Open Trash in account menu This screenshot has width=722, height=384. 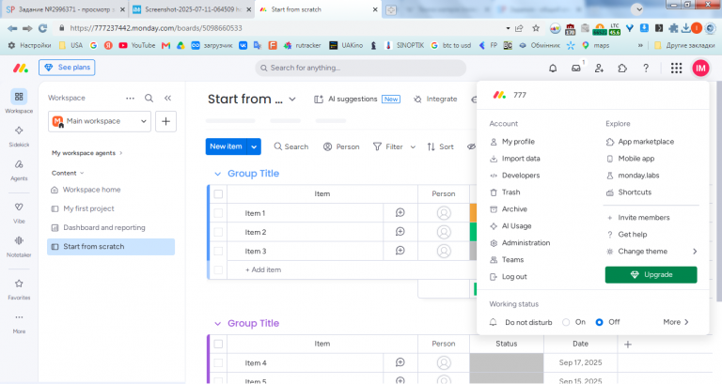coord(510,192)
